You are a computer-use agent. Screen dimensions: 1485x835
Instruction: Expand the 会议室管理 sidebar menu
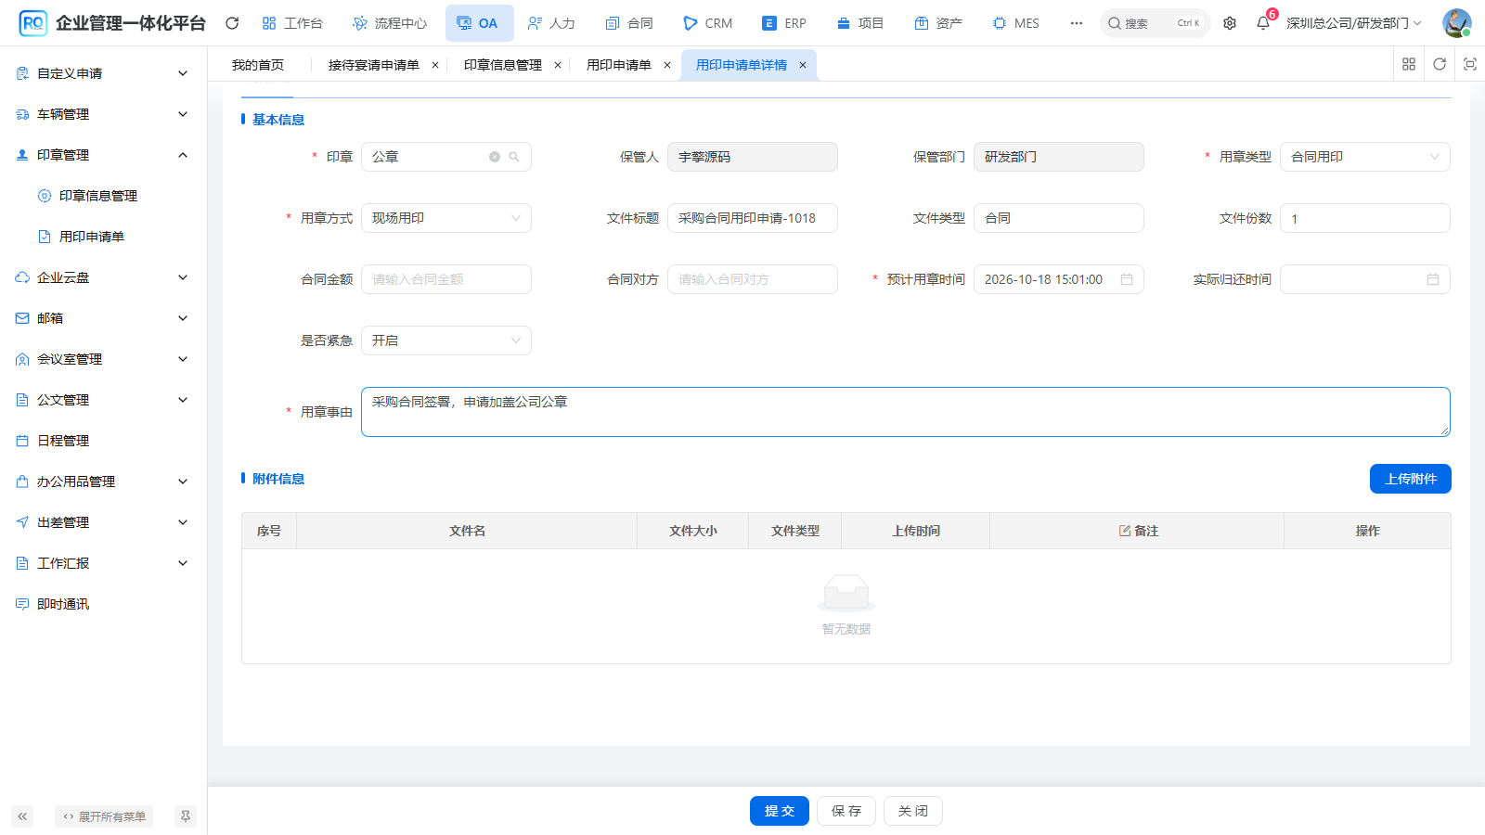coord(103,359)
